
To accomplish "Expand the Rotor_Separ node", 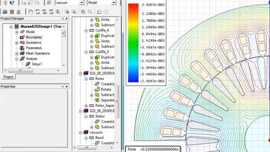I will pos(86,106).
